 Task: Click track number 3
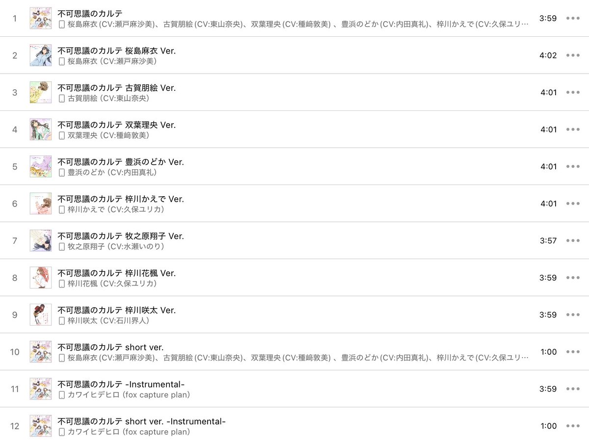(x=15, y=92)
